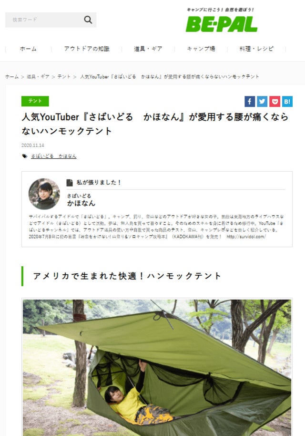305x436 pixels.
Task: Click the document icon next to 私が張りました！
Action: (70, 183)
